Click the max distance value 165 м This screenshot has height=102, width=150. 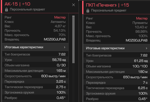[x=61, y=71]
